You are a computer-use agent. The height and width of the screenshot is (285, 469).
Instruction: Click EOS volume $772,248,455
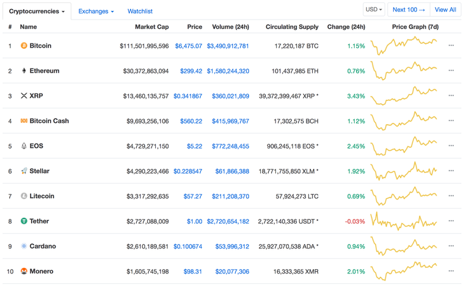tap(231, 146)
